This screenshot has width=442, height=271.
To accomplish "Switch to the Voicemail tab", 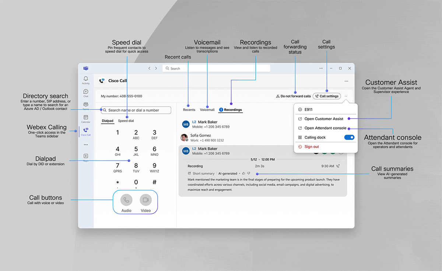I will pyautogui.click(x=207, y=110).
